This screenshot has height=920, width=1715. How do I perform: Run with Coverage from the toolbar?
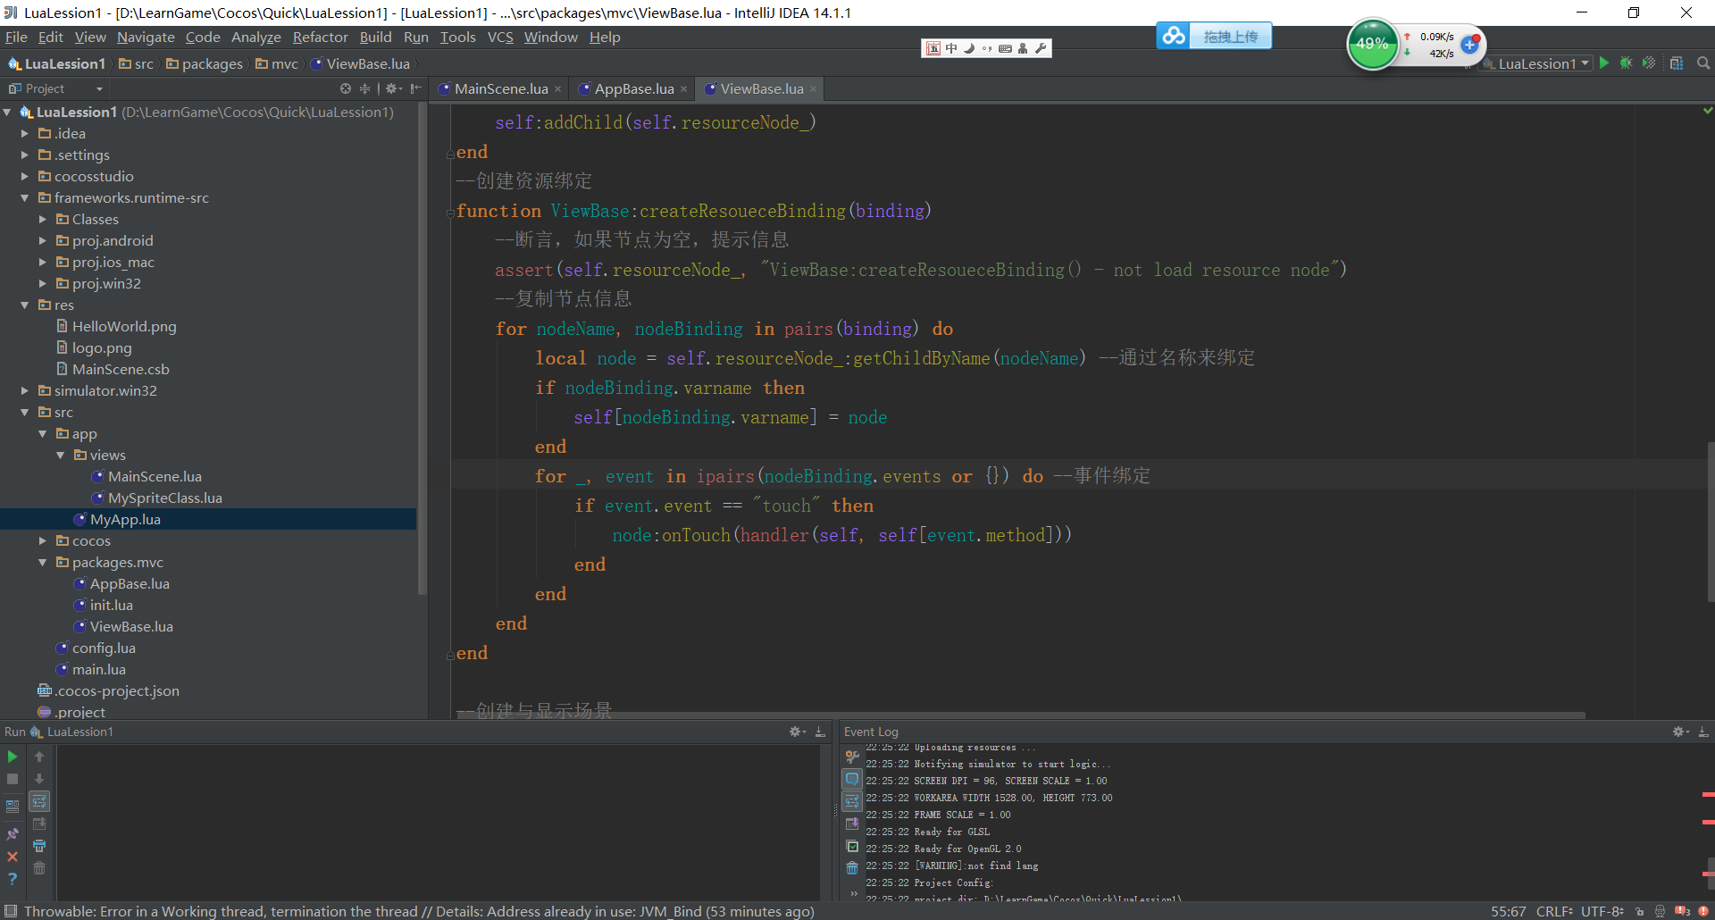tap(1649, 63)
